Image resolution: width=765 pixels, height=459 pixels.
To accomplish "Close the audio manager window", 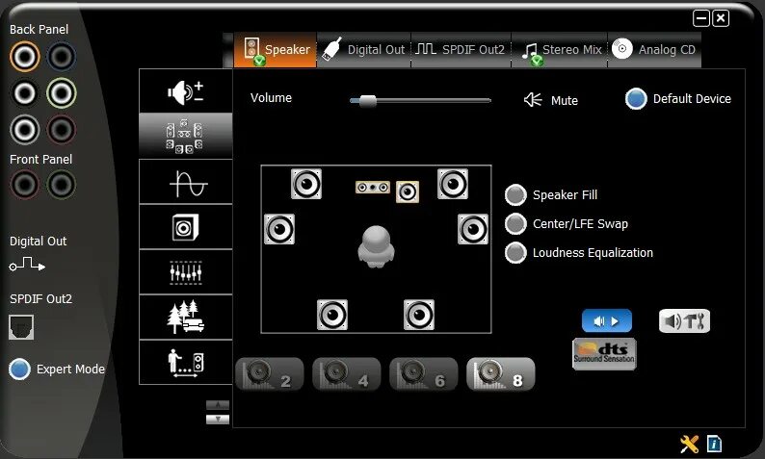I will tap(721, 18).
